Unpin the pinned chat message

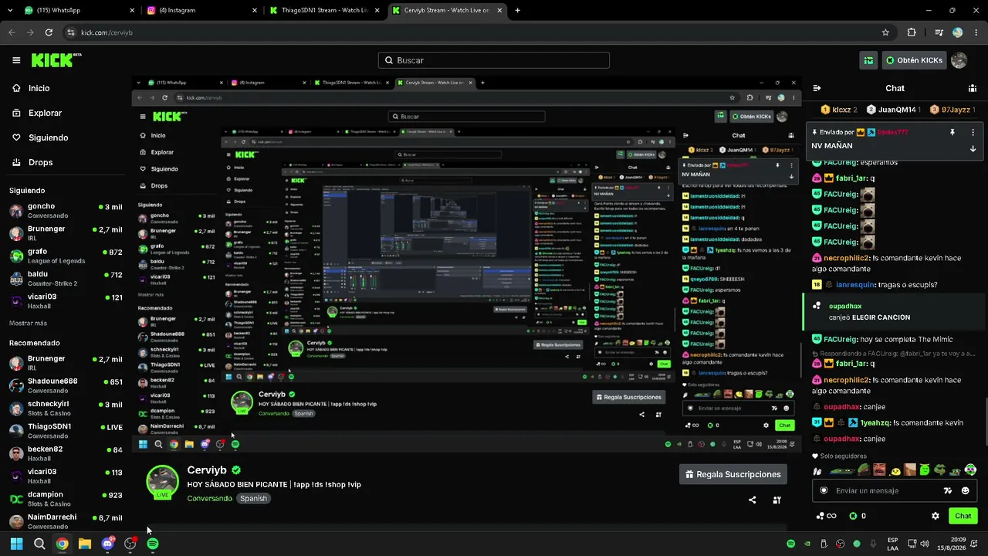(x=952, y=132)
